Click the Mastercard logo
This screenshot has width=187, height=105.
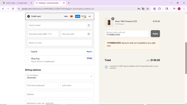point(72,16)
